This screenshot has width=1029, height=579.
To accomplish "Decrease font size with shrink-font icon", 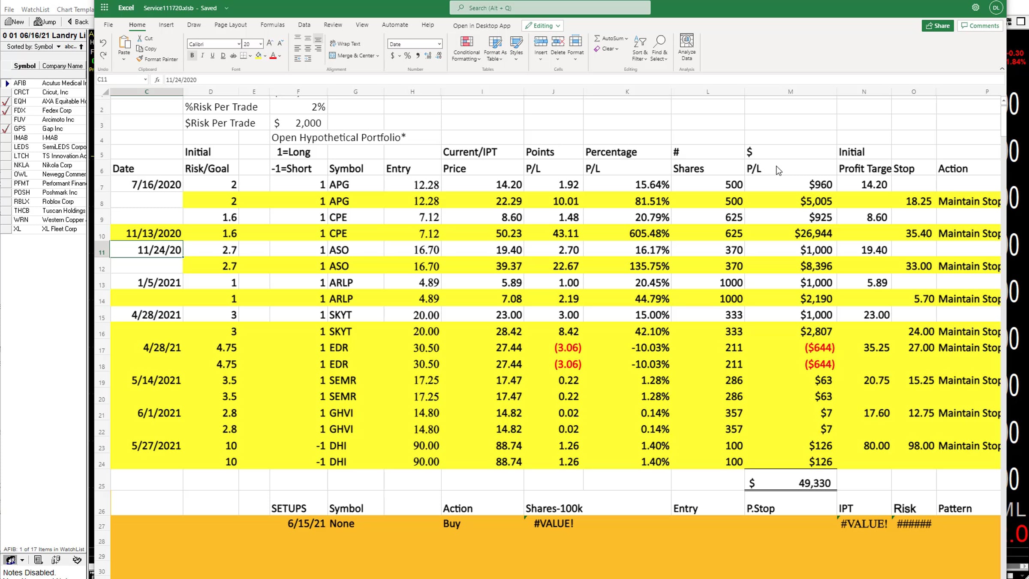I will (x=280, y=43).
